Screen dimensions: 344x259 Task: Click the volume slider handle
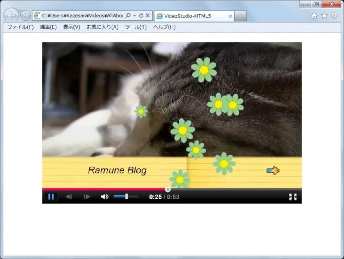[x=126, y=197]
